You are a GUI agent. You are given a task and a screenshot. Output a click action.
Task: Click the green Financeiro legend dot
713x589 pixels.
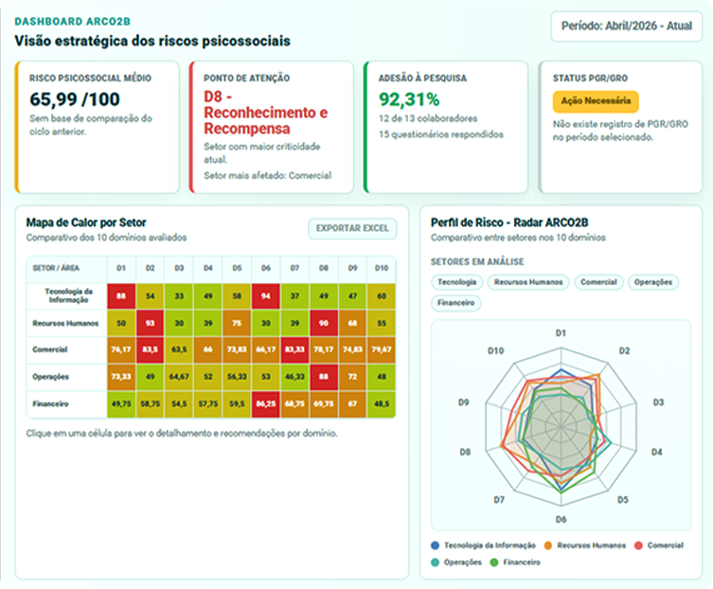pyautogui.click(x=494, y=562)
